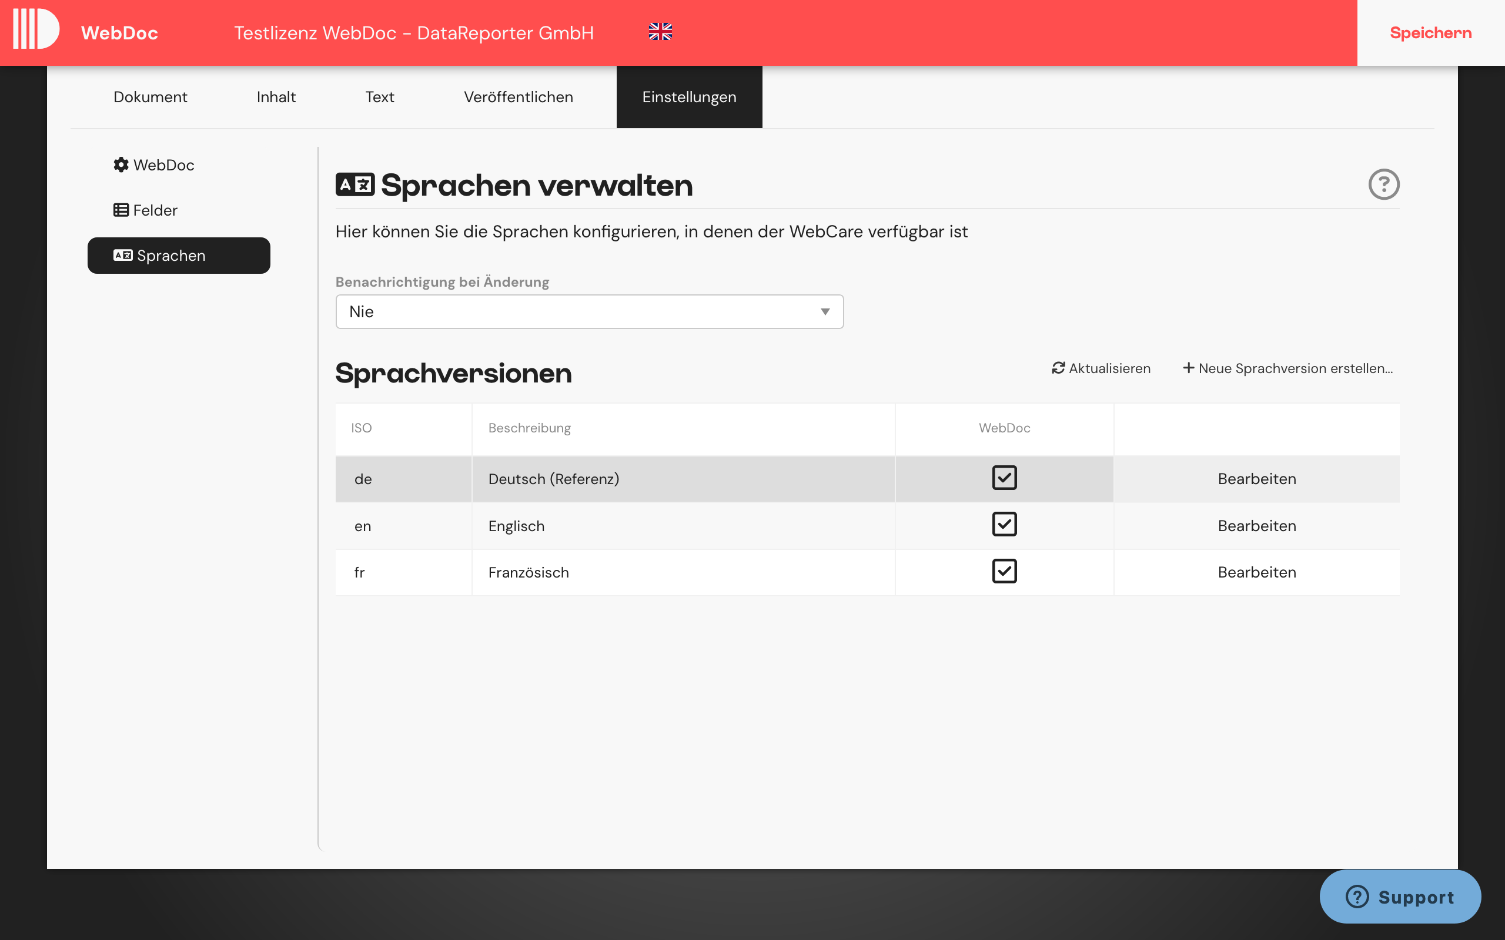Open the Inhalt tab
Image resolution: width=1505 pixels, height=940 pixels.
click(276, 96)
